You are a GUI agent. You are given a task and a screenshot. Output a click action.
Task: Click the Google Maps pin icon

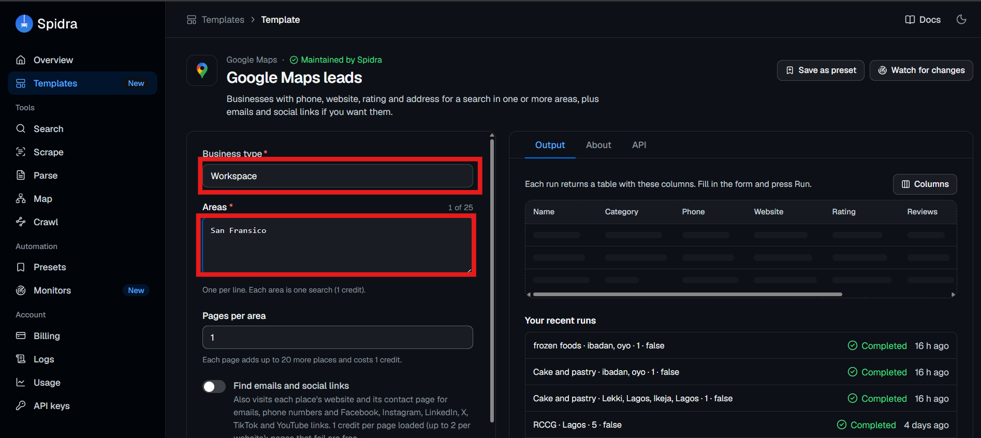[202, 70]
